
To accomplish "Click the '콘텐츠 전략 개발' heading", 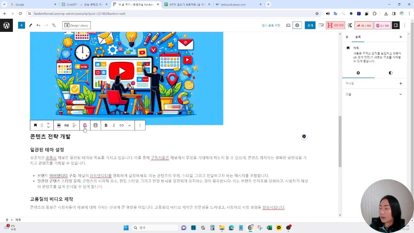I will point(50,136).
